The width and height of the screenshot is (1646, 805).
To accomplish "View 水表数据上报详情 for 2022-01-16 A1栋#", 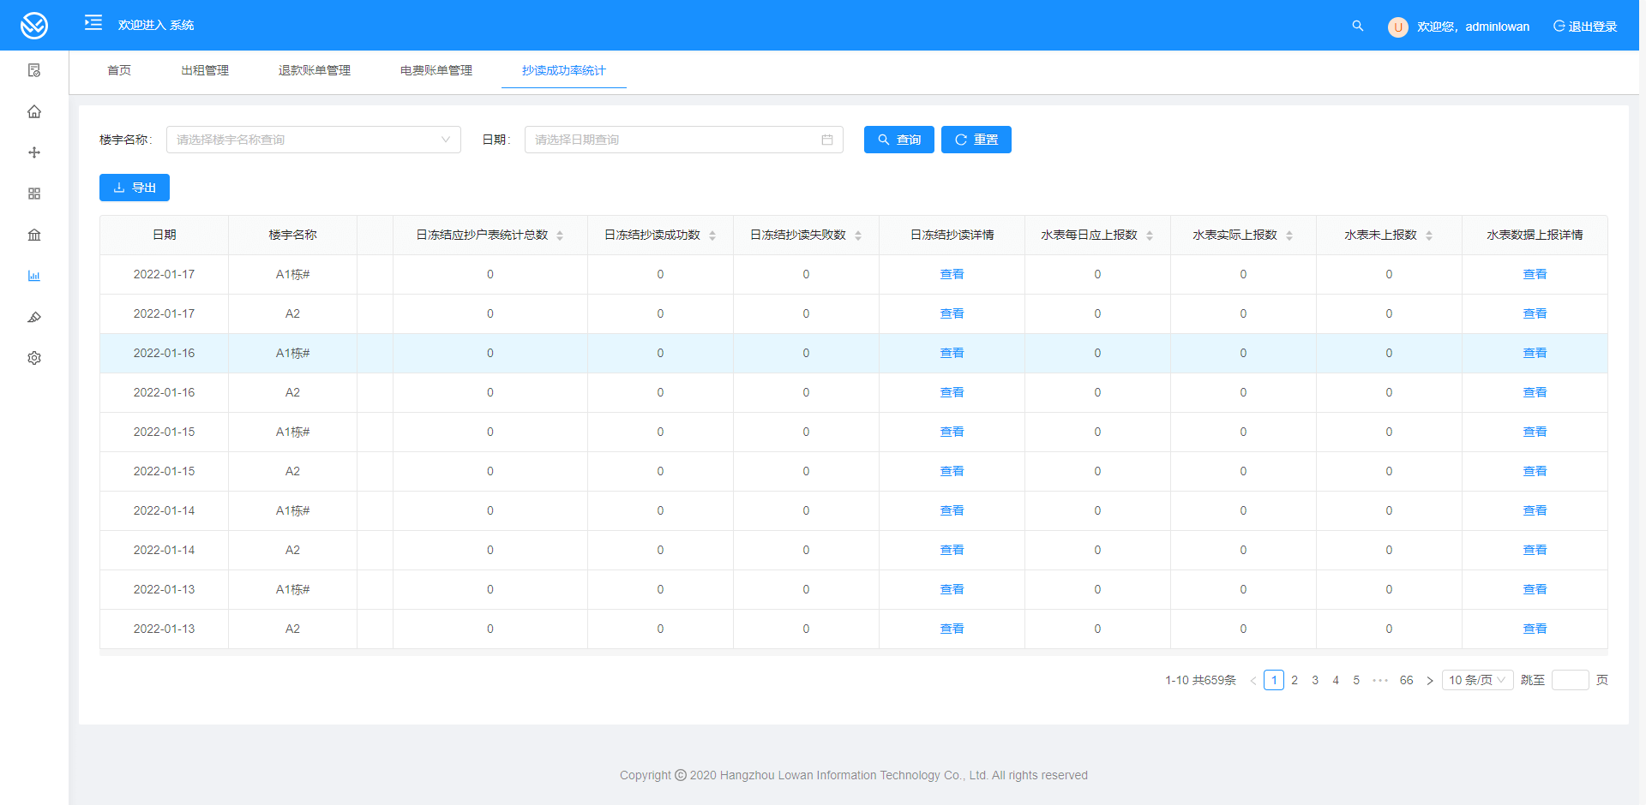I will point(1535,353).
